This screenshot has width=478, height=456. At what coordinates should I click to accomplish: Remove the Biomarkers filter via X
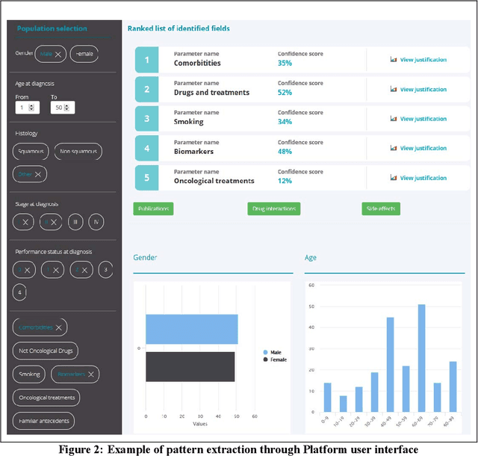click(90, 374)
